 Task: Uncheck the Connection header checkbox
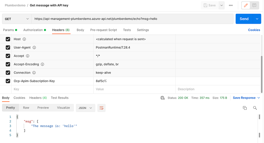8,73
